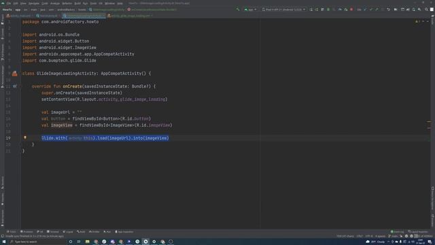
Task: Switch to the activity_glide_image_loading.xml tab
Action: pos(130,16)
